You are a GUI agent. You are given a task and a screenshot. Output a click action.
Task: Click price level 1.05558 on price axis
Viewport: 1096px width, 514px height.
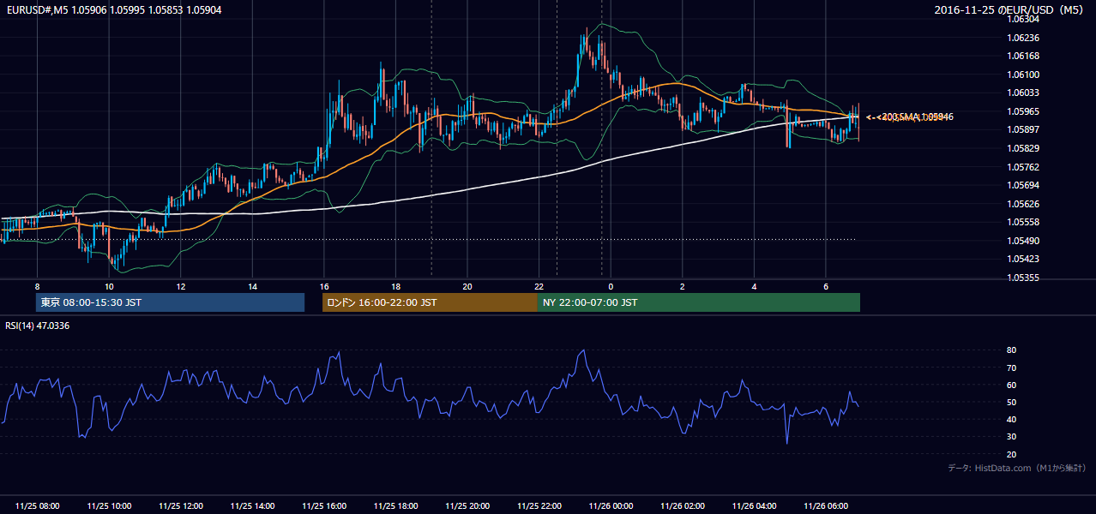[x=1024, y=222]
